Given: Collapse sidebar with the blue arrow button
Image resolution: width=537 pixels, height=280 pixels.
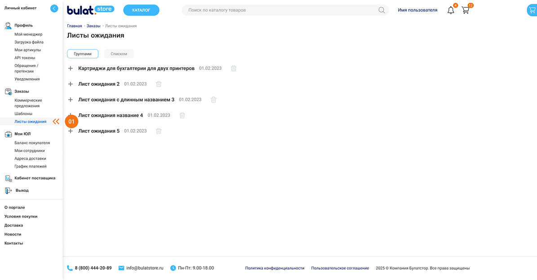Looking at the screenshot, I should click(54, 8).
